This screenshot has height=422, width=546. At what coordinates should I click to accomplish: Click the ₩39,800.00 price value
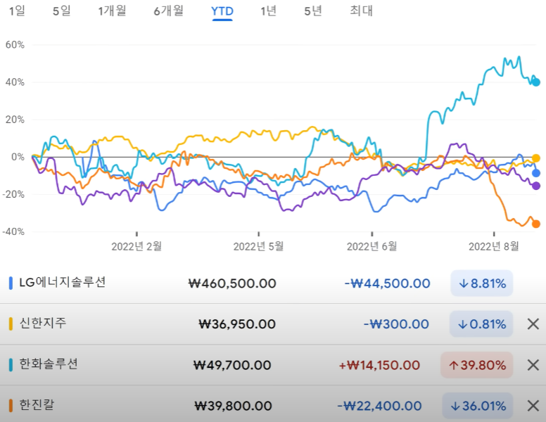point(233,406)
